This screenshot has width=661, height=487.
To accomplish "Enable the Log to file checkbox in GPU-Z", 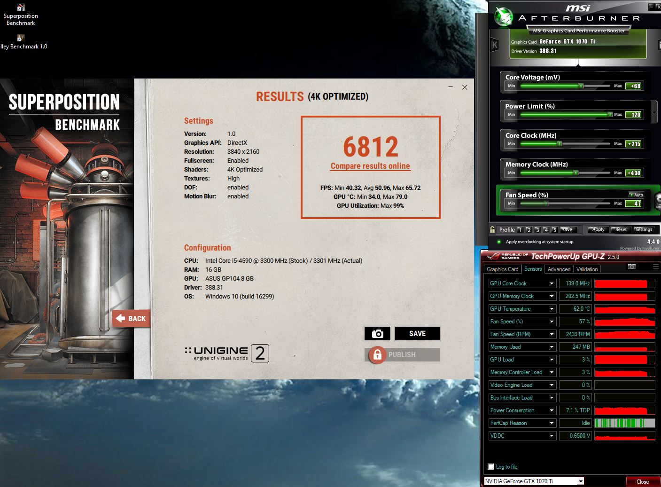I will [491, 467].
